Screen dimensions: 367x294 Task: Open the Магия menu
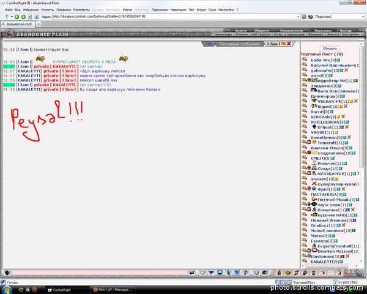(x=127, y=10)
